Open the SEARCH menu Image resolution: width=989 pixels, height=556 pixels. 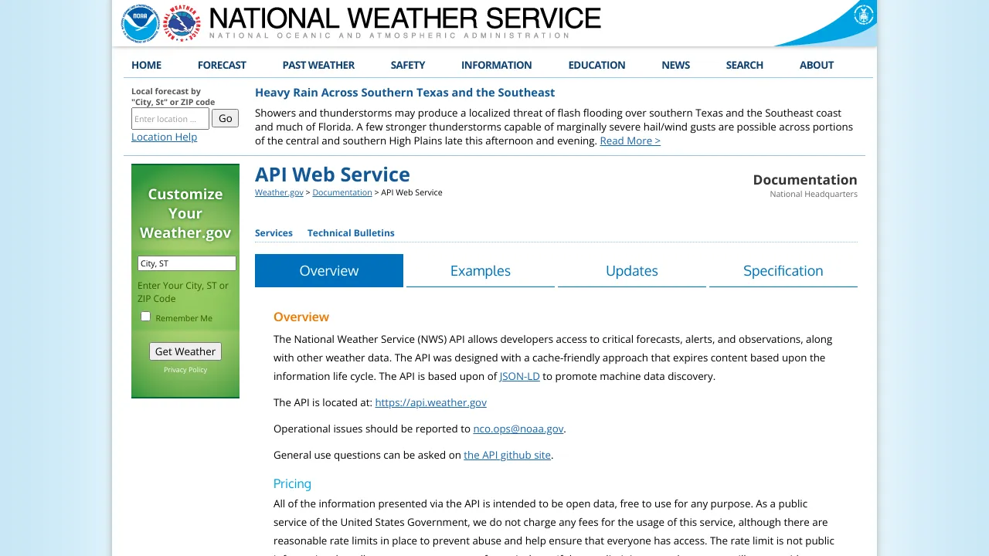pyautogui.click(x=745, y=65)
